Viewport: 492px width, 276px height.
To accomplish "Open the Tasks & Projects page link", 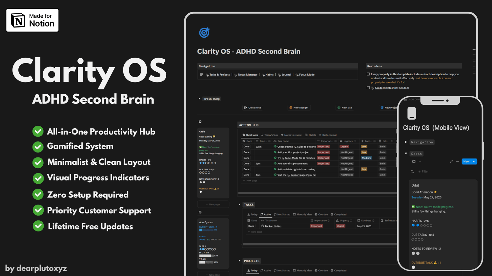I will 218,75.
